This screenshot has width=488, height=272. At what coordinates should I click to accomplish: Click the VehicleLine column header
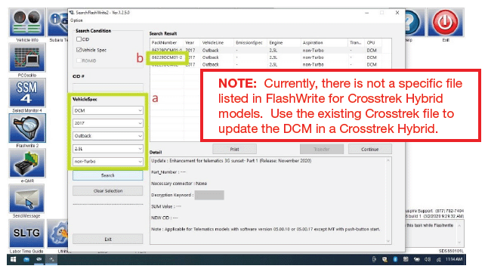click(217, 42)
